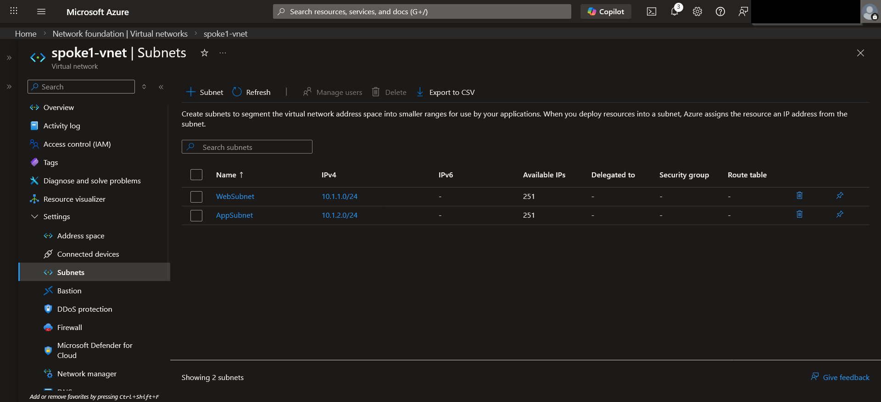
Task: Pin AppSubnet using its pin icon
Action: pos(840,214)
